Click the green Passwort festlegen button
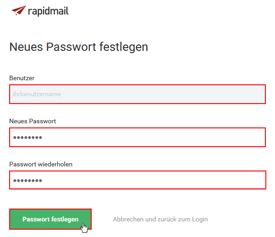 (x=50, y=219)
